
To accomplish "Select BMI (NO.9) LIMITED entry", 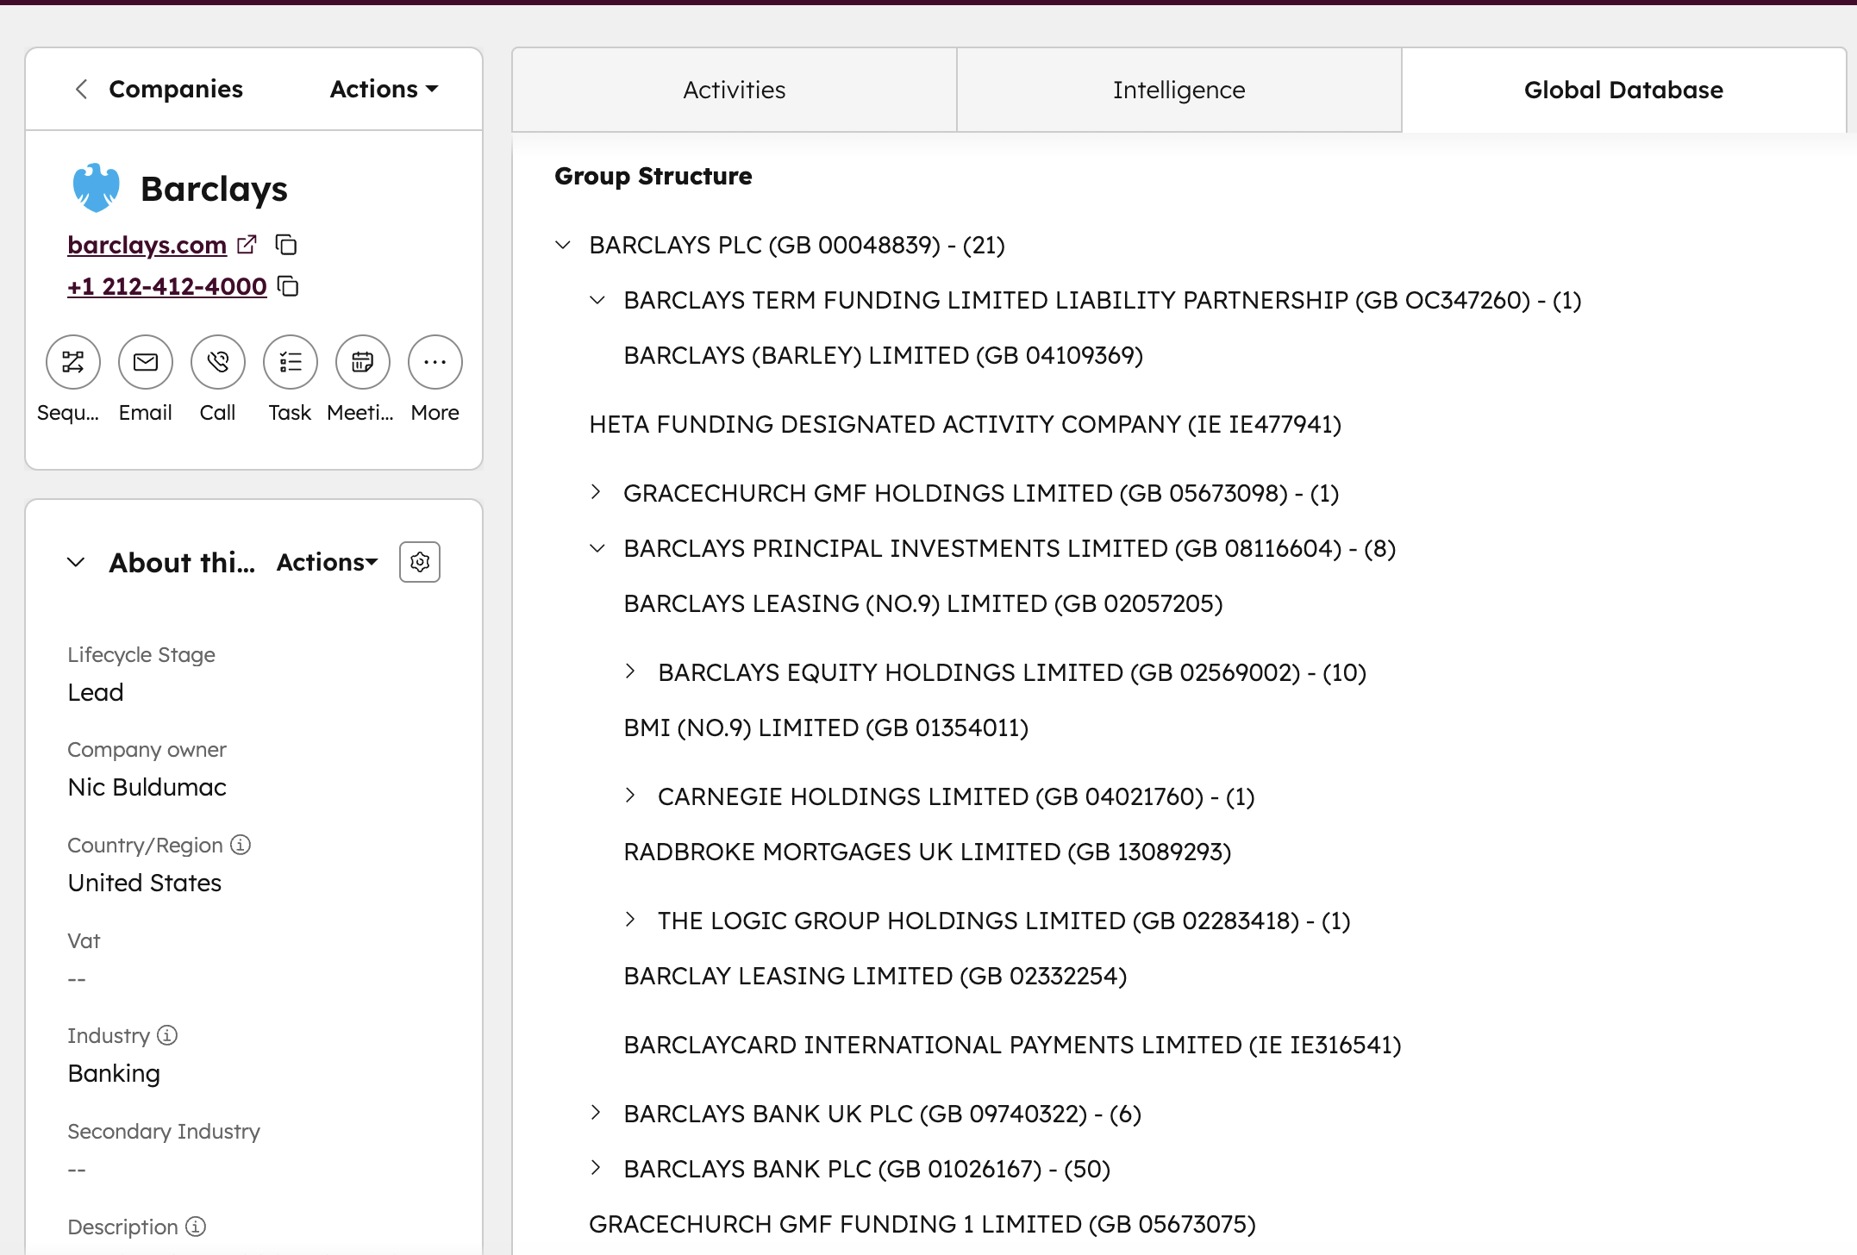I will 826,727.
